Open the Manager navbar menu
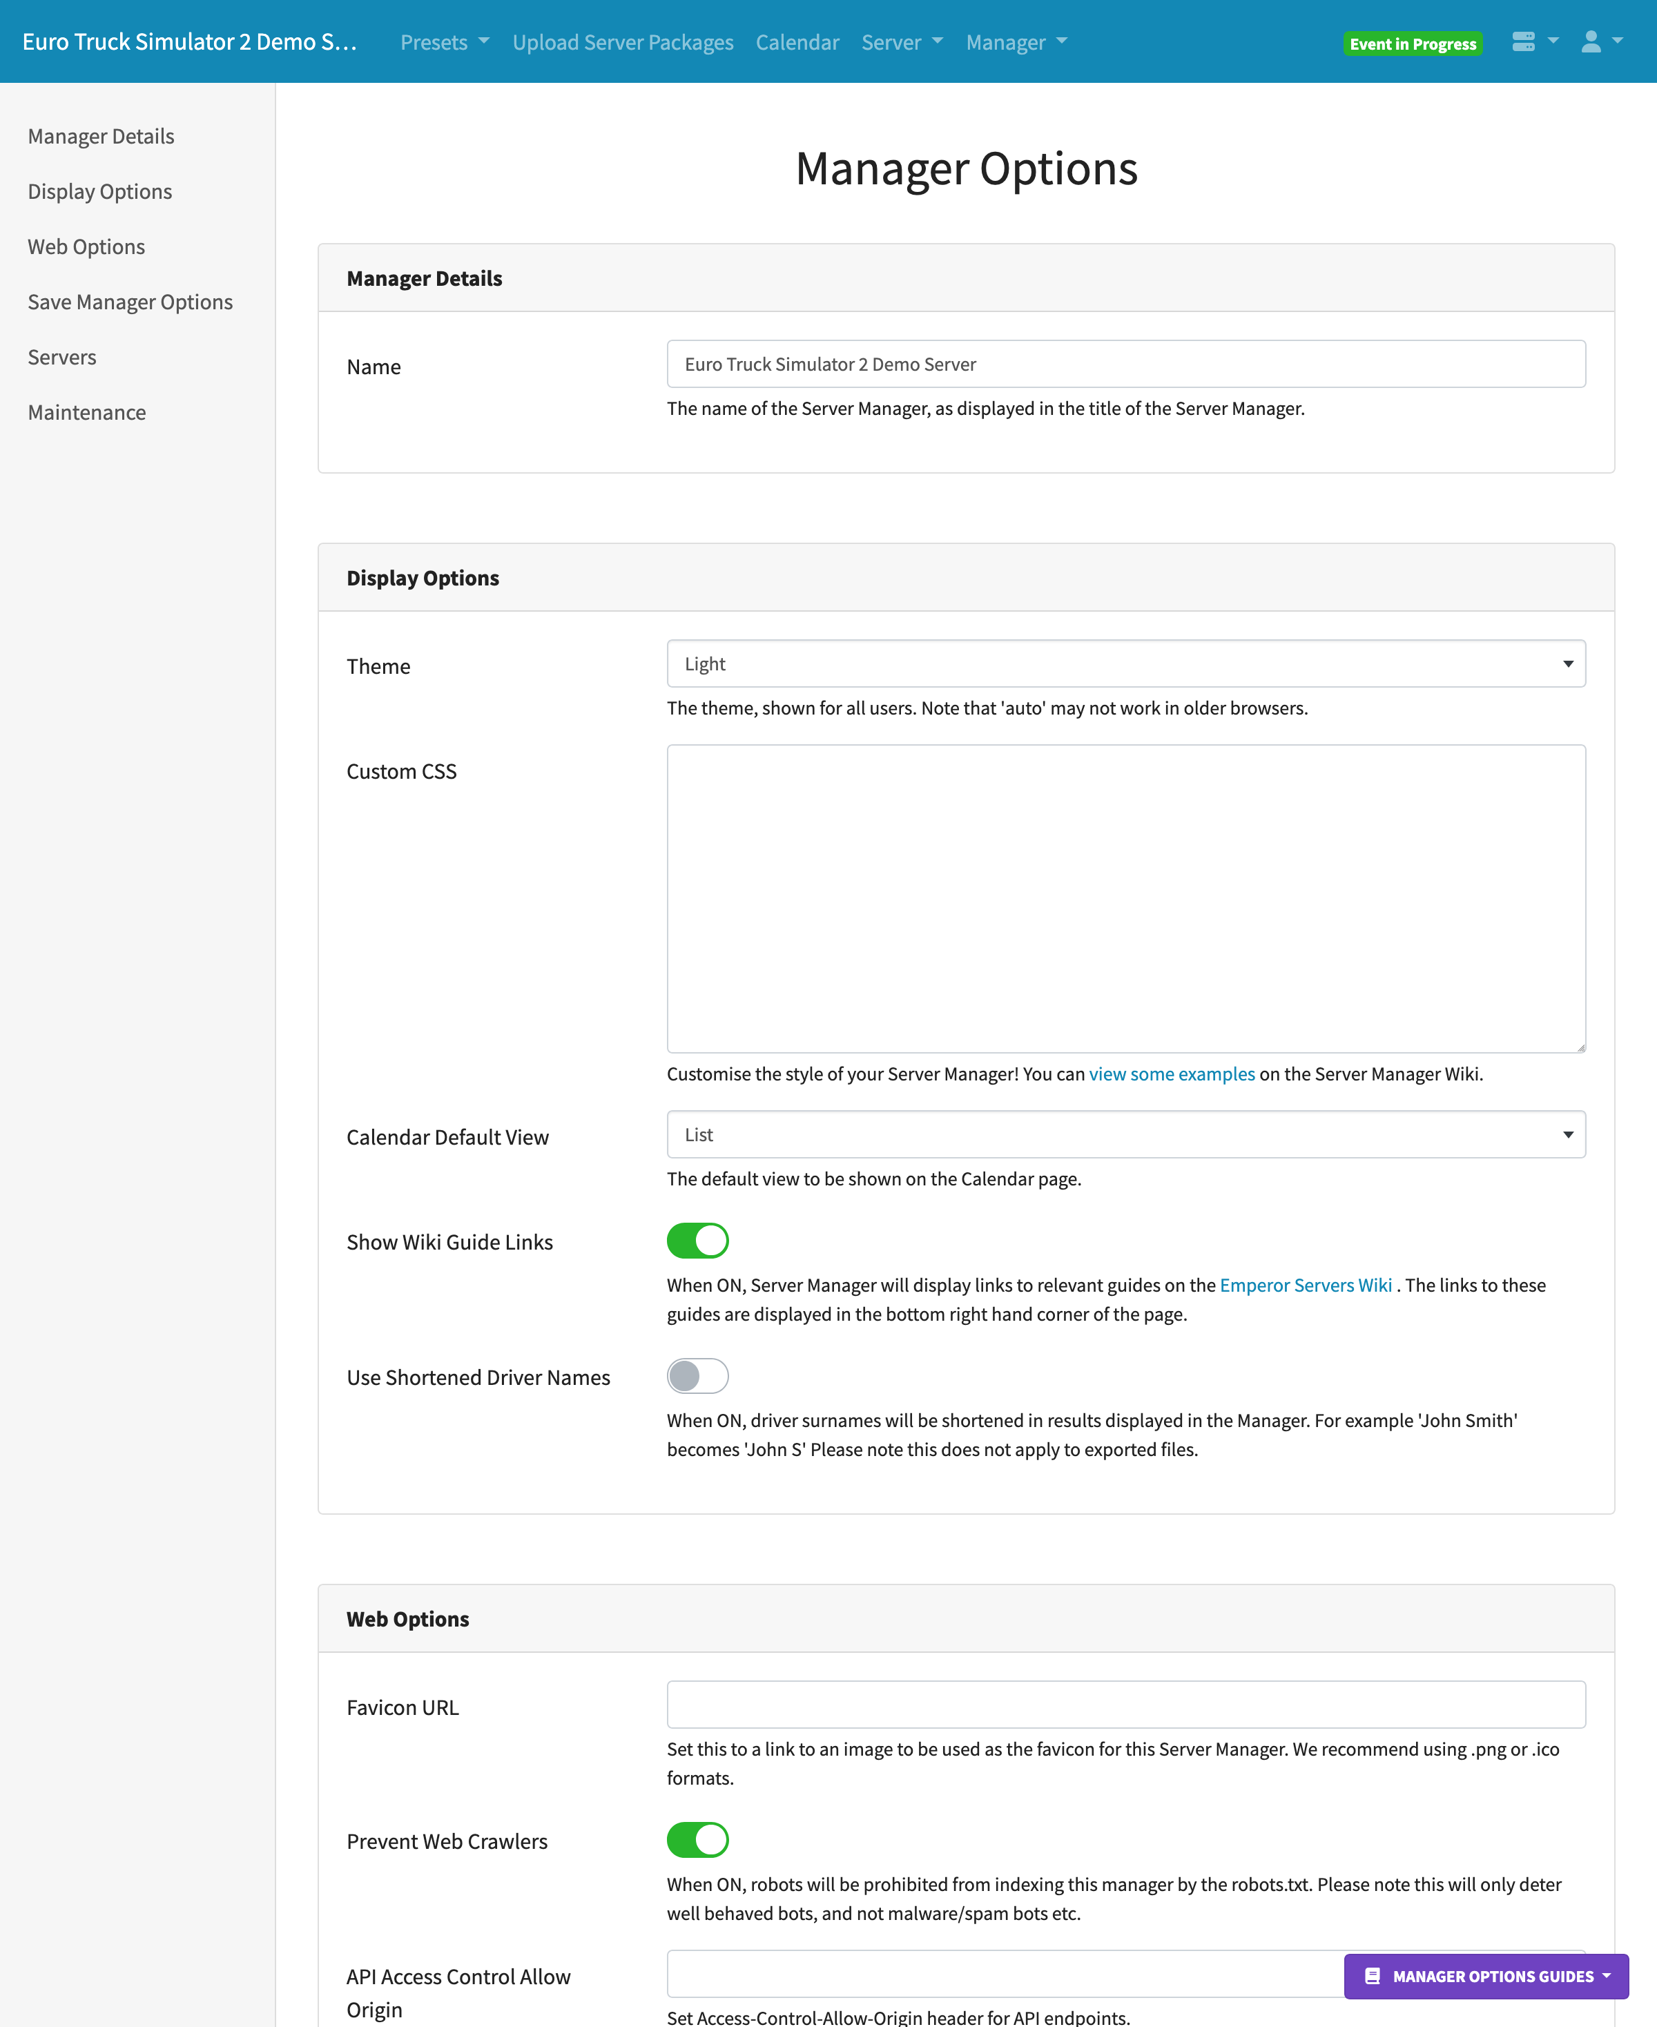 pyautogui.click(x=1016, y=43)
